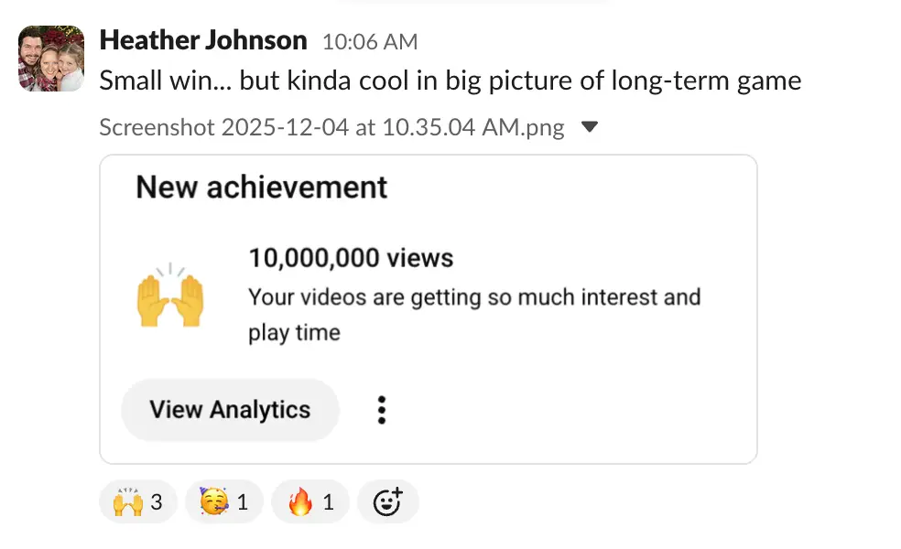
Task: Click the 10:06 AM message timestamp
Action: [370, 42]
